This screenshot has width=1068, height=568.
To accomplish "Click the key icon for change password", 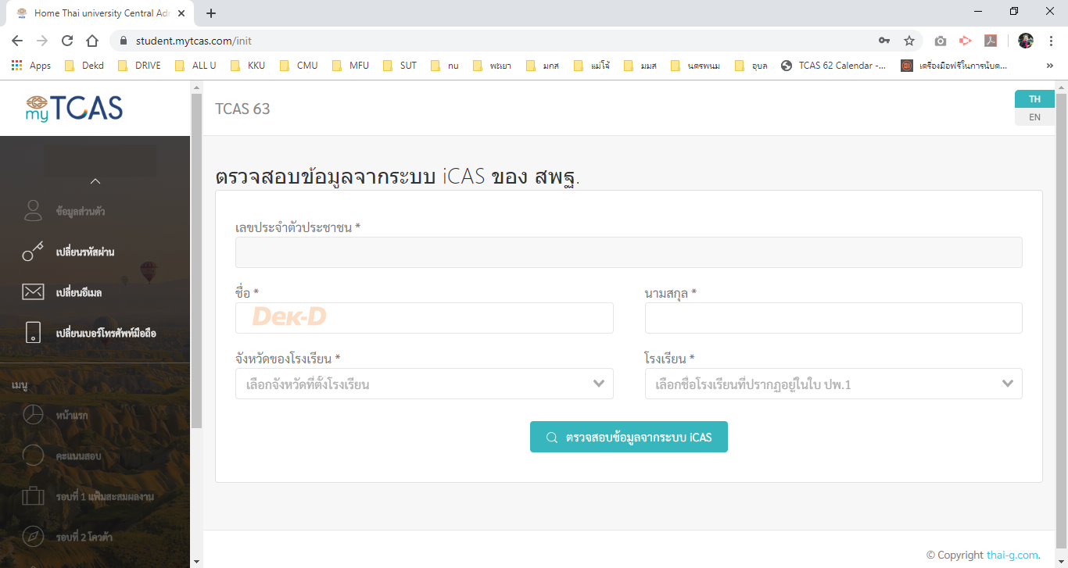I will (x=33, y=252).
